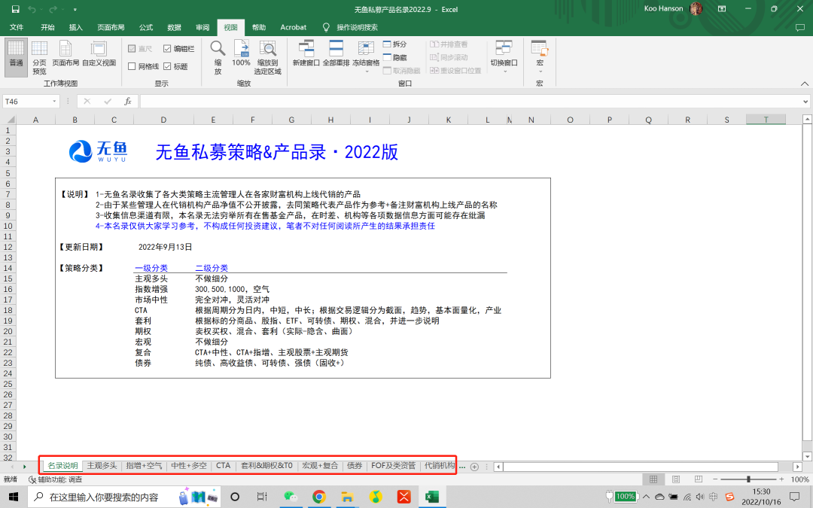Open the 债券 sheet tab
Image resolution: width=813 pixels, height=508 pixels.
click(x=355, y=466)
